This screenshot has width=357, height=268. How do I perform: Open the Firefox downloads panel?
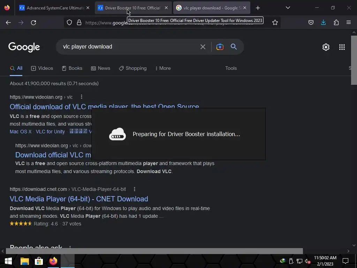323,22
